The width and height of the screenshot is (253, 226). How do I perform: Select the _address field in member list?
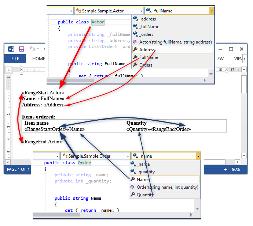pyautogui.click(x=147, y=19)
